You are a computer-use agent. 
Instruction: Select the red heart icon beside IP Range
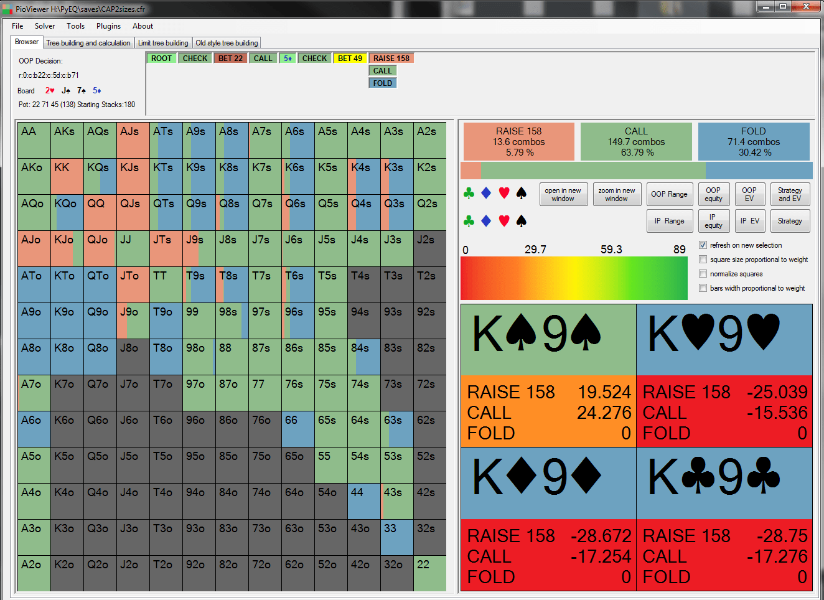(504, 221)
